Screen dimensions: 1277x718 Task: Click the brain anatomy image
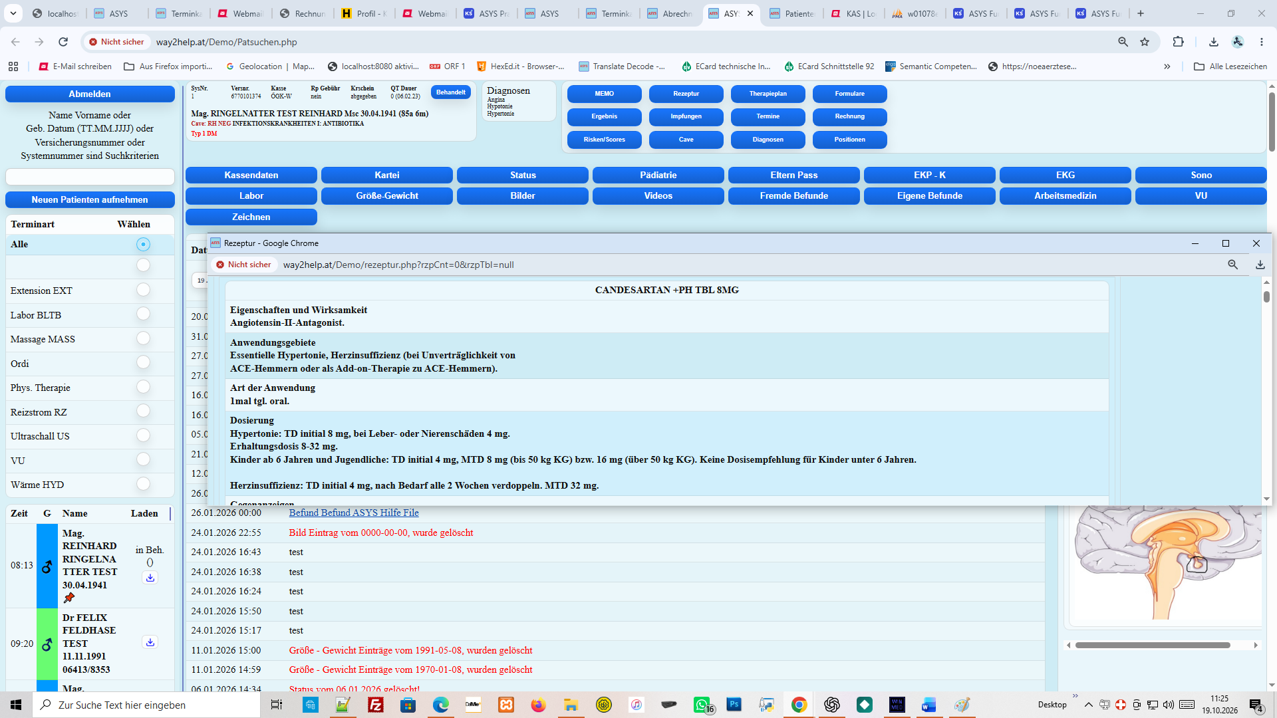(x=1167, y=562)
